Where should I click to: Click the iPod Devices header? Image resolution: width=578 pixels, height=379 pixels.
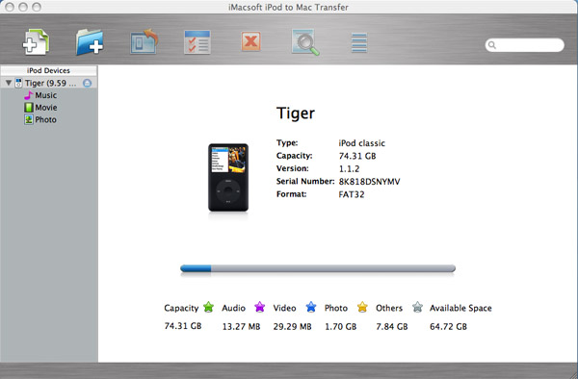tap(48, 70)
